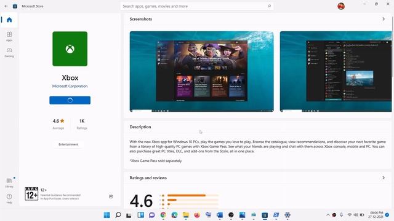This screenshot has height=221, width=394.
Task: Open the Apps section in the sidebar
Action: [9, 36]
